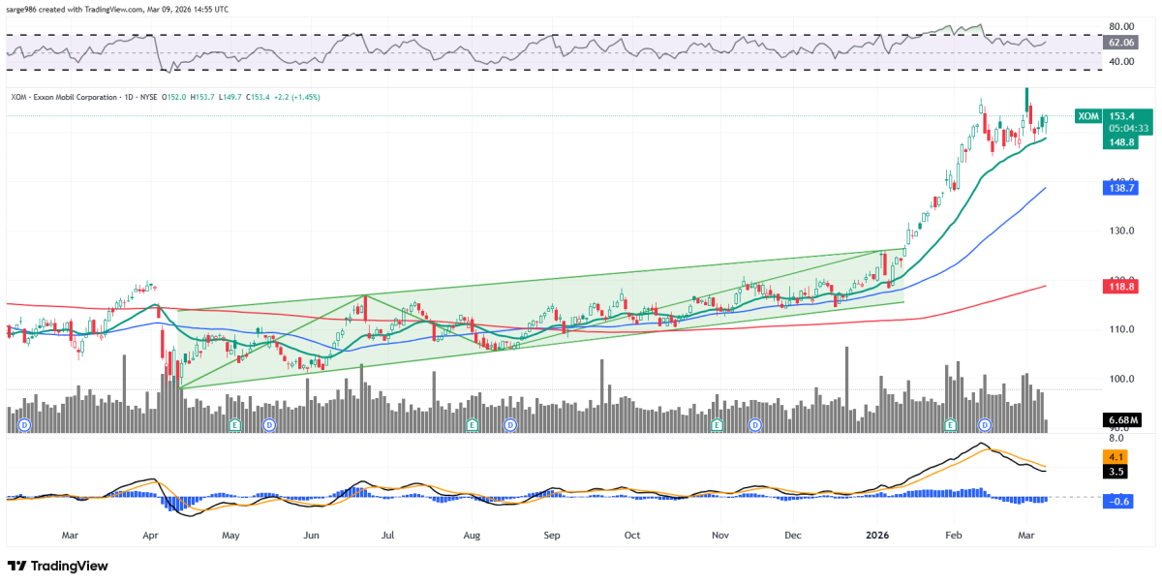The image size is (1162, 585).
Task: Click the Oct label on time axis
Action: (x=631, y=535)
